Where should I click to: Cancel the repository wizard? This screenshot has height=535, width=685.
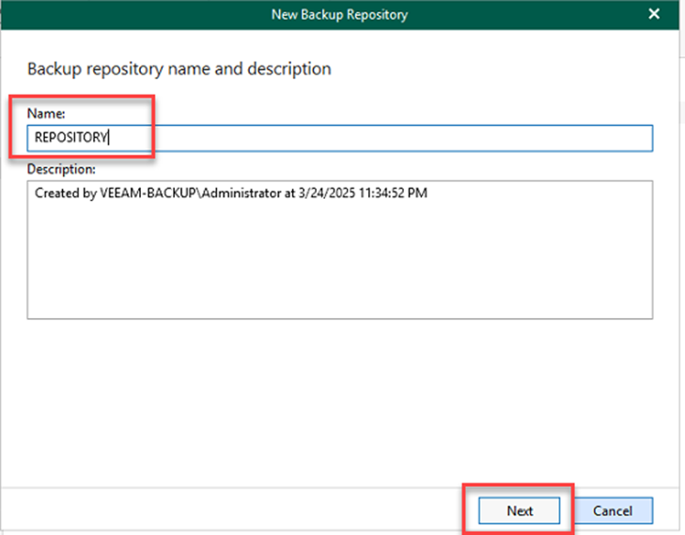tap(612, 511)
